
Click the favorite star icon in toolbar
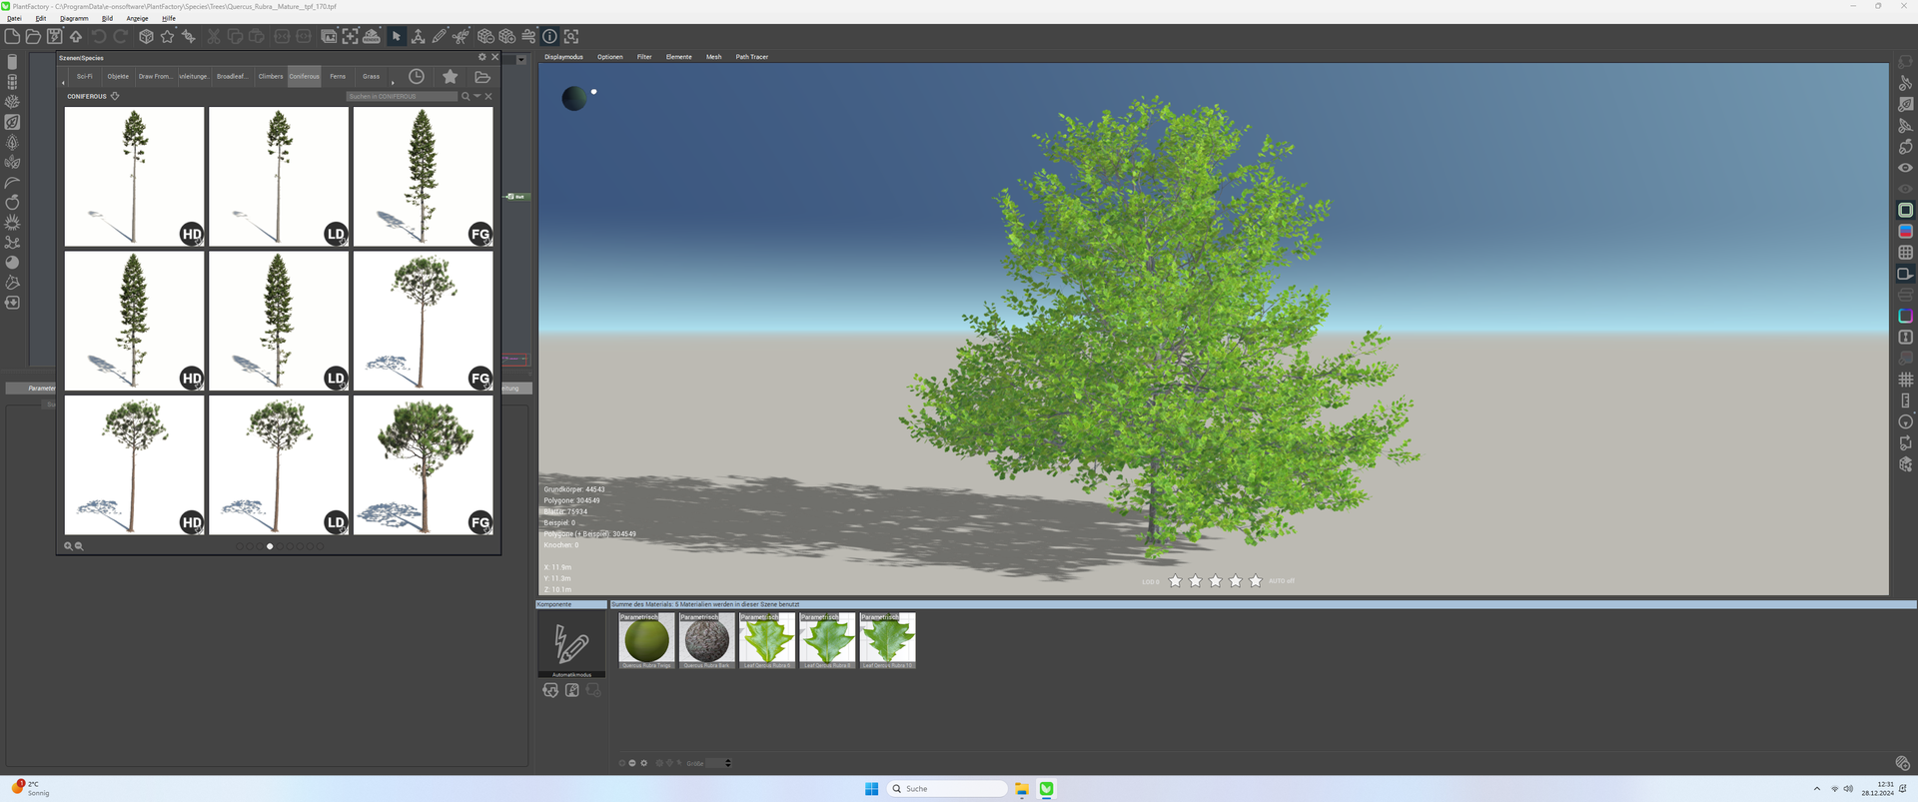(x=167, y=36)
